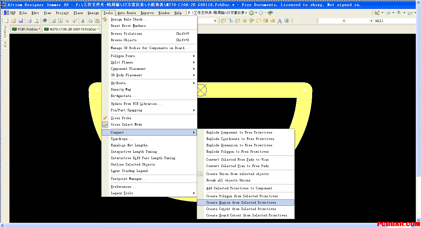This screenshot has width=421, height=228.
Task: Choose Explode Component to Free Primitives
Action: click(x=246, y=132)
